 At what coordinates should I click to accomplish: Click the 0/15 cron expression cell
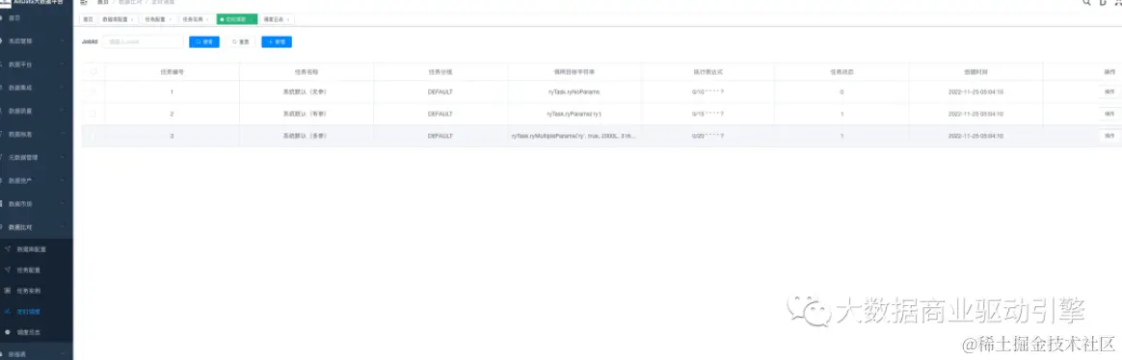(x=708, y=114)
